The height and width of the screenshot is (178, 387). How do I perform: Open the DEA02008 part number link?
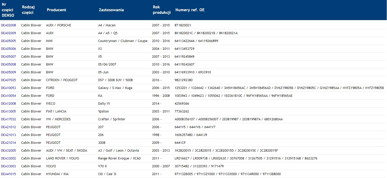[8, 25]
